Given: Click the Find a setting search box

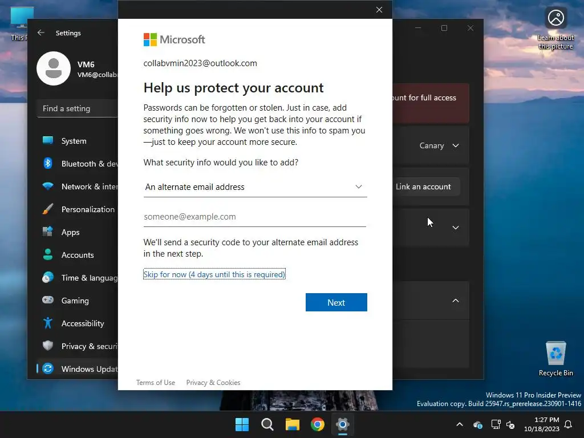Looking at the screenshot, I should coord(78,108).
